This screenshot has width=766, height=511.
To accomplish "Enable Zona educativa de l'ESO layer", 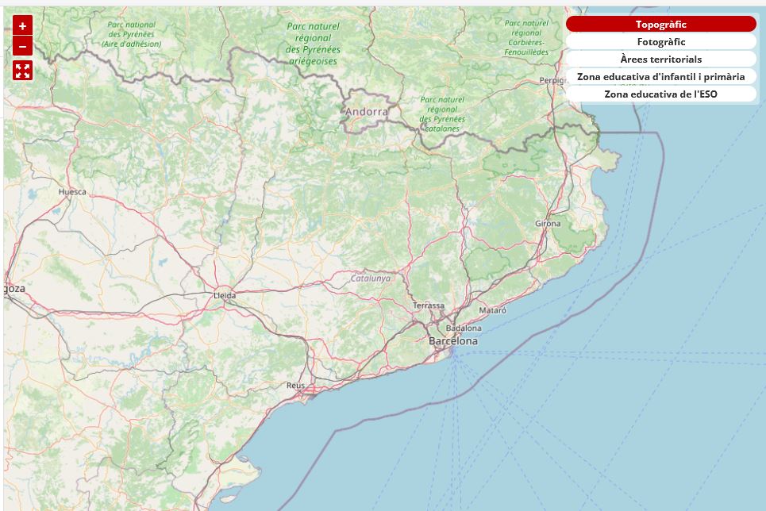I will 660,94.
